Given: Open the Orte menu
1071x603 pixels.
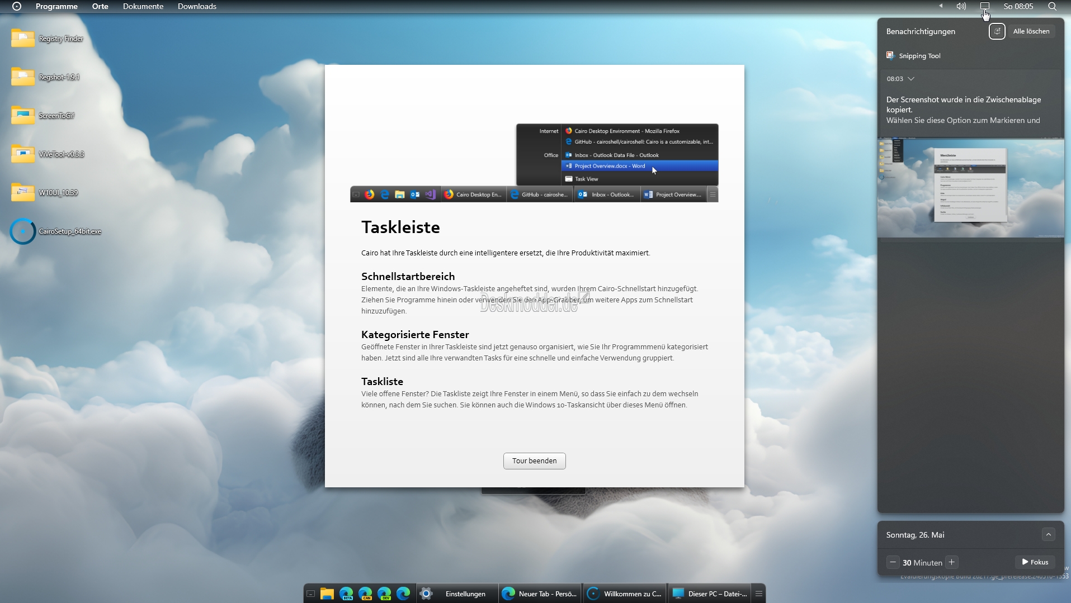Looking at the screenshot, I should [x=100, y=6].
